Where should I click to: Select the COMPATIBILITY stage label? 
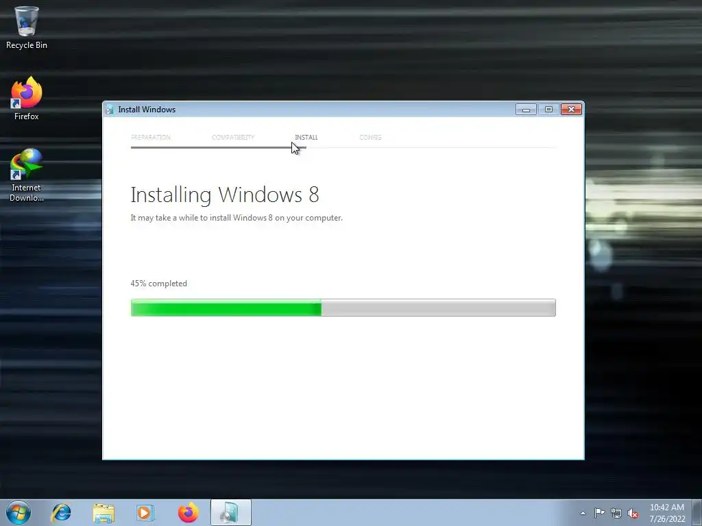pyautogui.click(x=233, y=137)
